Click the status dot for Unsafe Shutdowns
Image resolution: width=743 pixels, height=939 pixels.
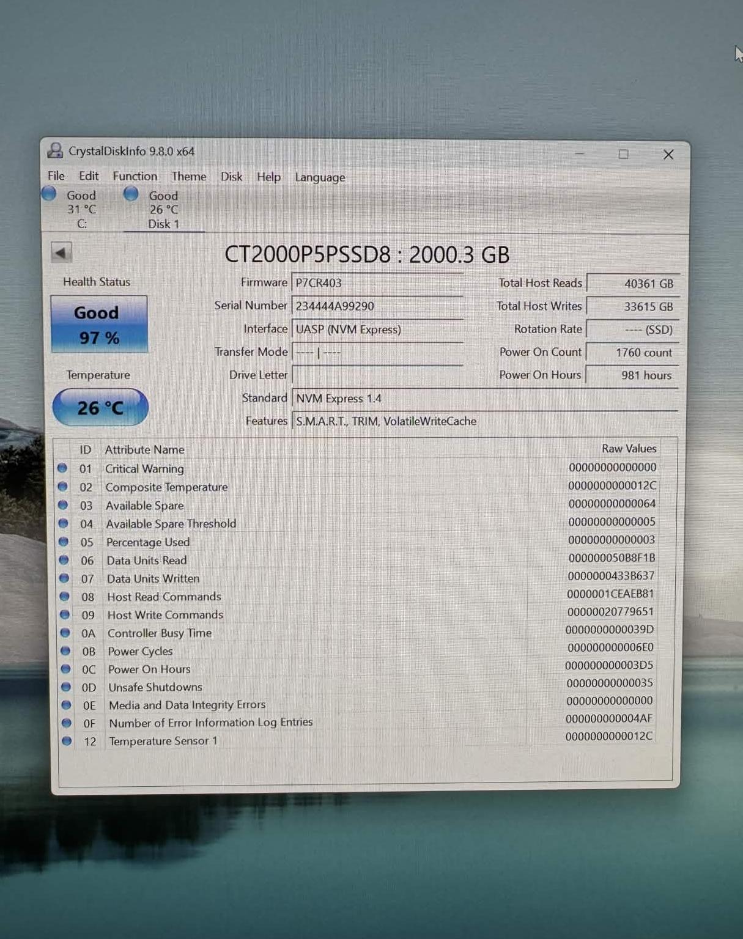coord(66,687)
